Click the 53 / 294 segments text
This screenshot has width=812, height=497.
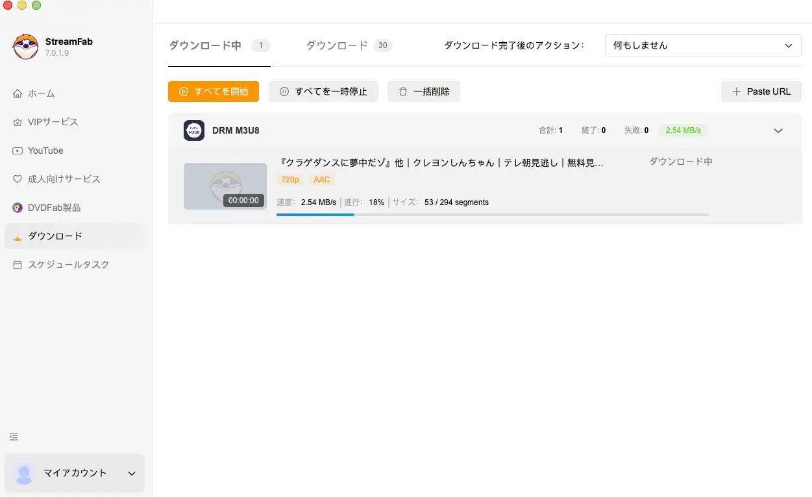tap(456, 202)
